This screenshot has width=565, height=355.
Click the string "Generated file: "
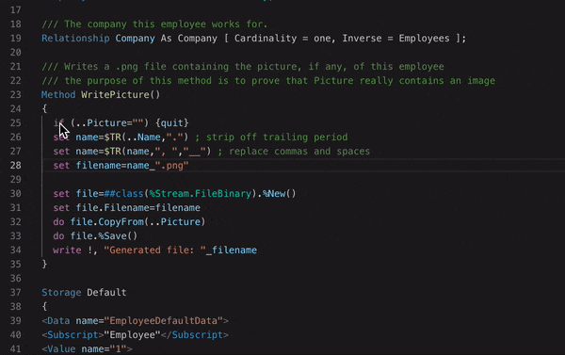[x=155, y=250]
